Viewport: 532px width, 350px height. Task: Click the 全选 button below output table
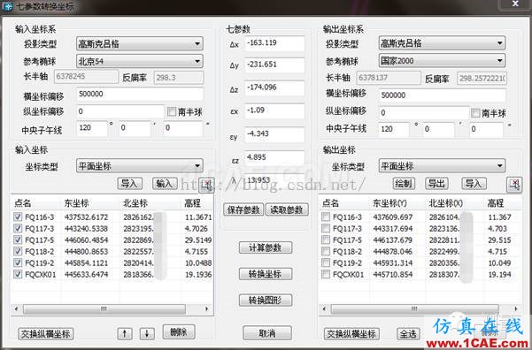point(408,334)
